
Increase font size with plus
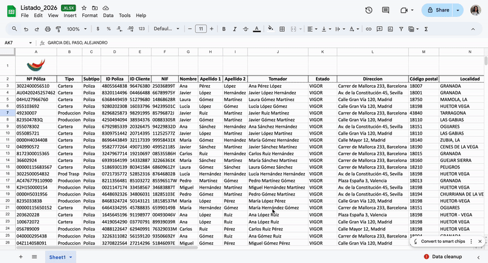(x=212, y=29)
